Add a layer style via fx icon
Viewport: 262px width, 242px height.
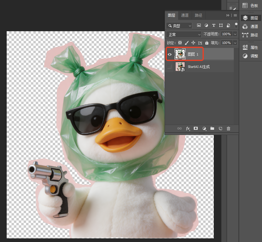tap(188, 129)
